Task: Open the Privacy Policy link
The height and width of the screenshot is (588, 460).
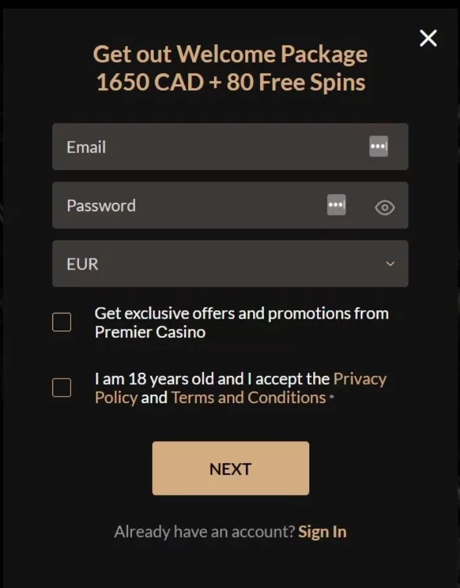Action: (359, 379)
